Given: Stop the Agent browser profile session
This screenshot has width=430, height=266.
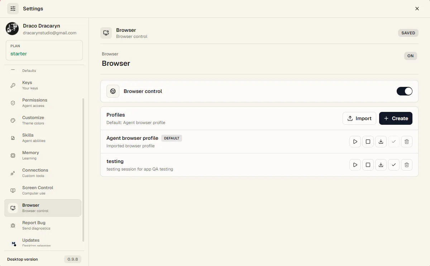Looking at the screenshot, I should pos(368,142).
